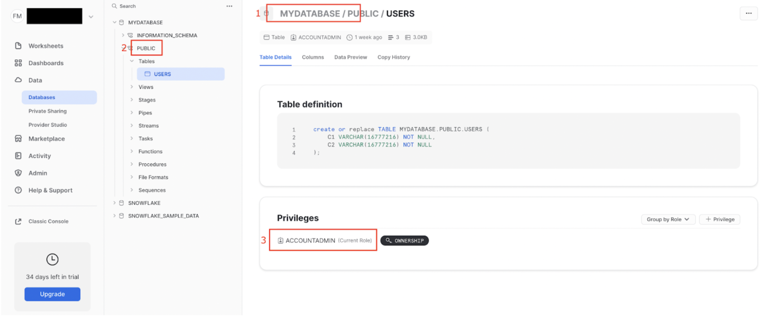772x317 pixels.
Task: Click the Table type icon in header
Action: coord(267,38)
